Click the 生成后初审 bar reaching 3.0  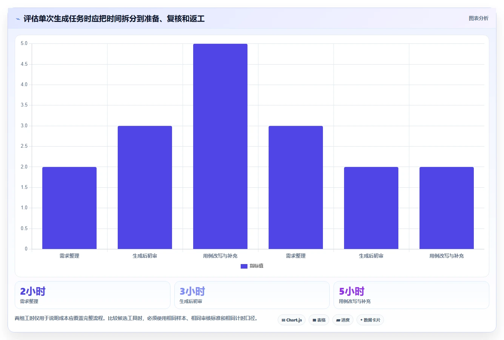145,187
